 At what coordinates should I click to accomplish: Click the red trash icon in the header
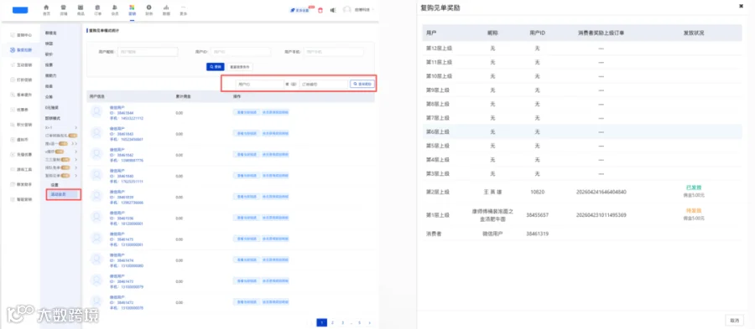pyautogui.click(x=320, y=10)
